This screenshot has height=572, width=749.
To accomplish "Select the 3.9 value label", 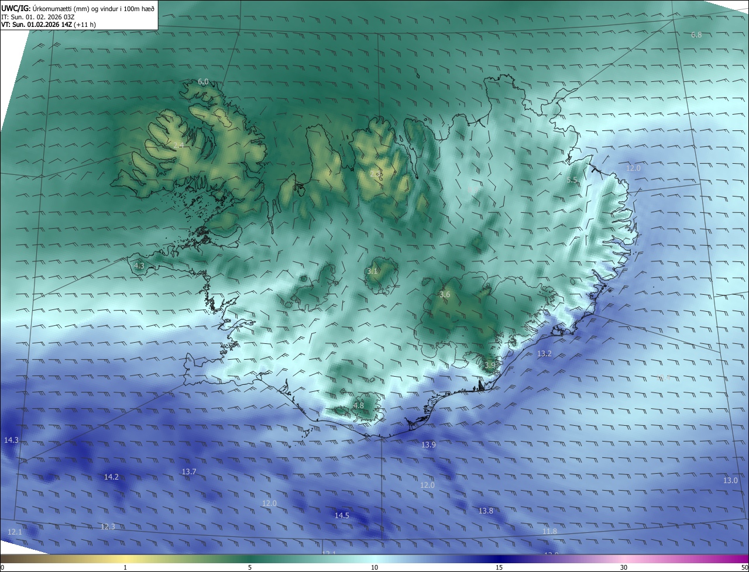I will tap(490, 365).
